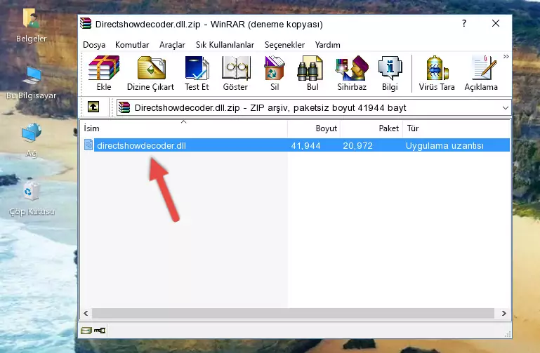The image size is (540, 353).
Task: Click the Sil delete icon
Action: click(275, 73)
